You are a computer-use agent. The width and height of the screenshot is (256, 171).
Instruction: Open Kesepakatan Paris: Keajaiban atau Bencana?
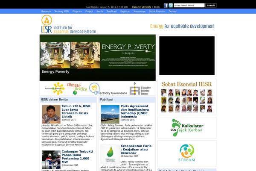coord(136,149)
